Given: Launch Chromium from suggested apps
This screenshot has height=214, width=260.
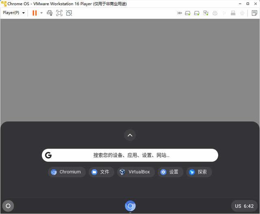Looking at the screenshot, I should coord(67,172).
